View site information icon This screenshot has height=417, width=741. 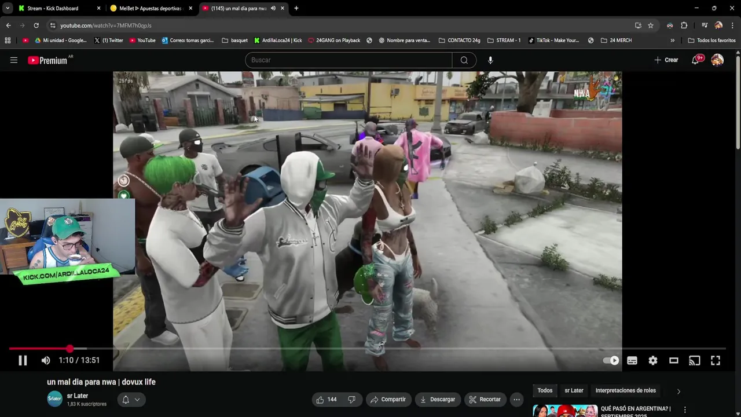pyautogui.click(x=53, y=25)
